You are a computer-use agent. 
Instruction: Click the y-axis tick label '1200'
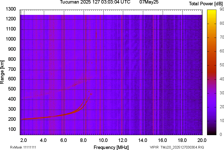click(11, 19)
